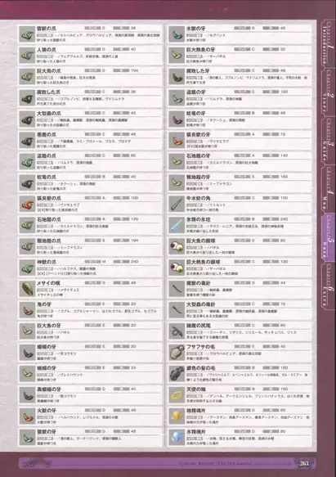Image resolution: width=336 pixels, height=477 pixels.
Task: Select the highlighted Chapter 5 Data tab
Action: click(328, 236)
